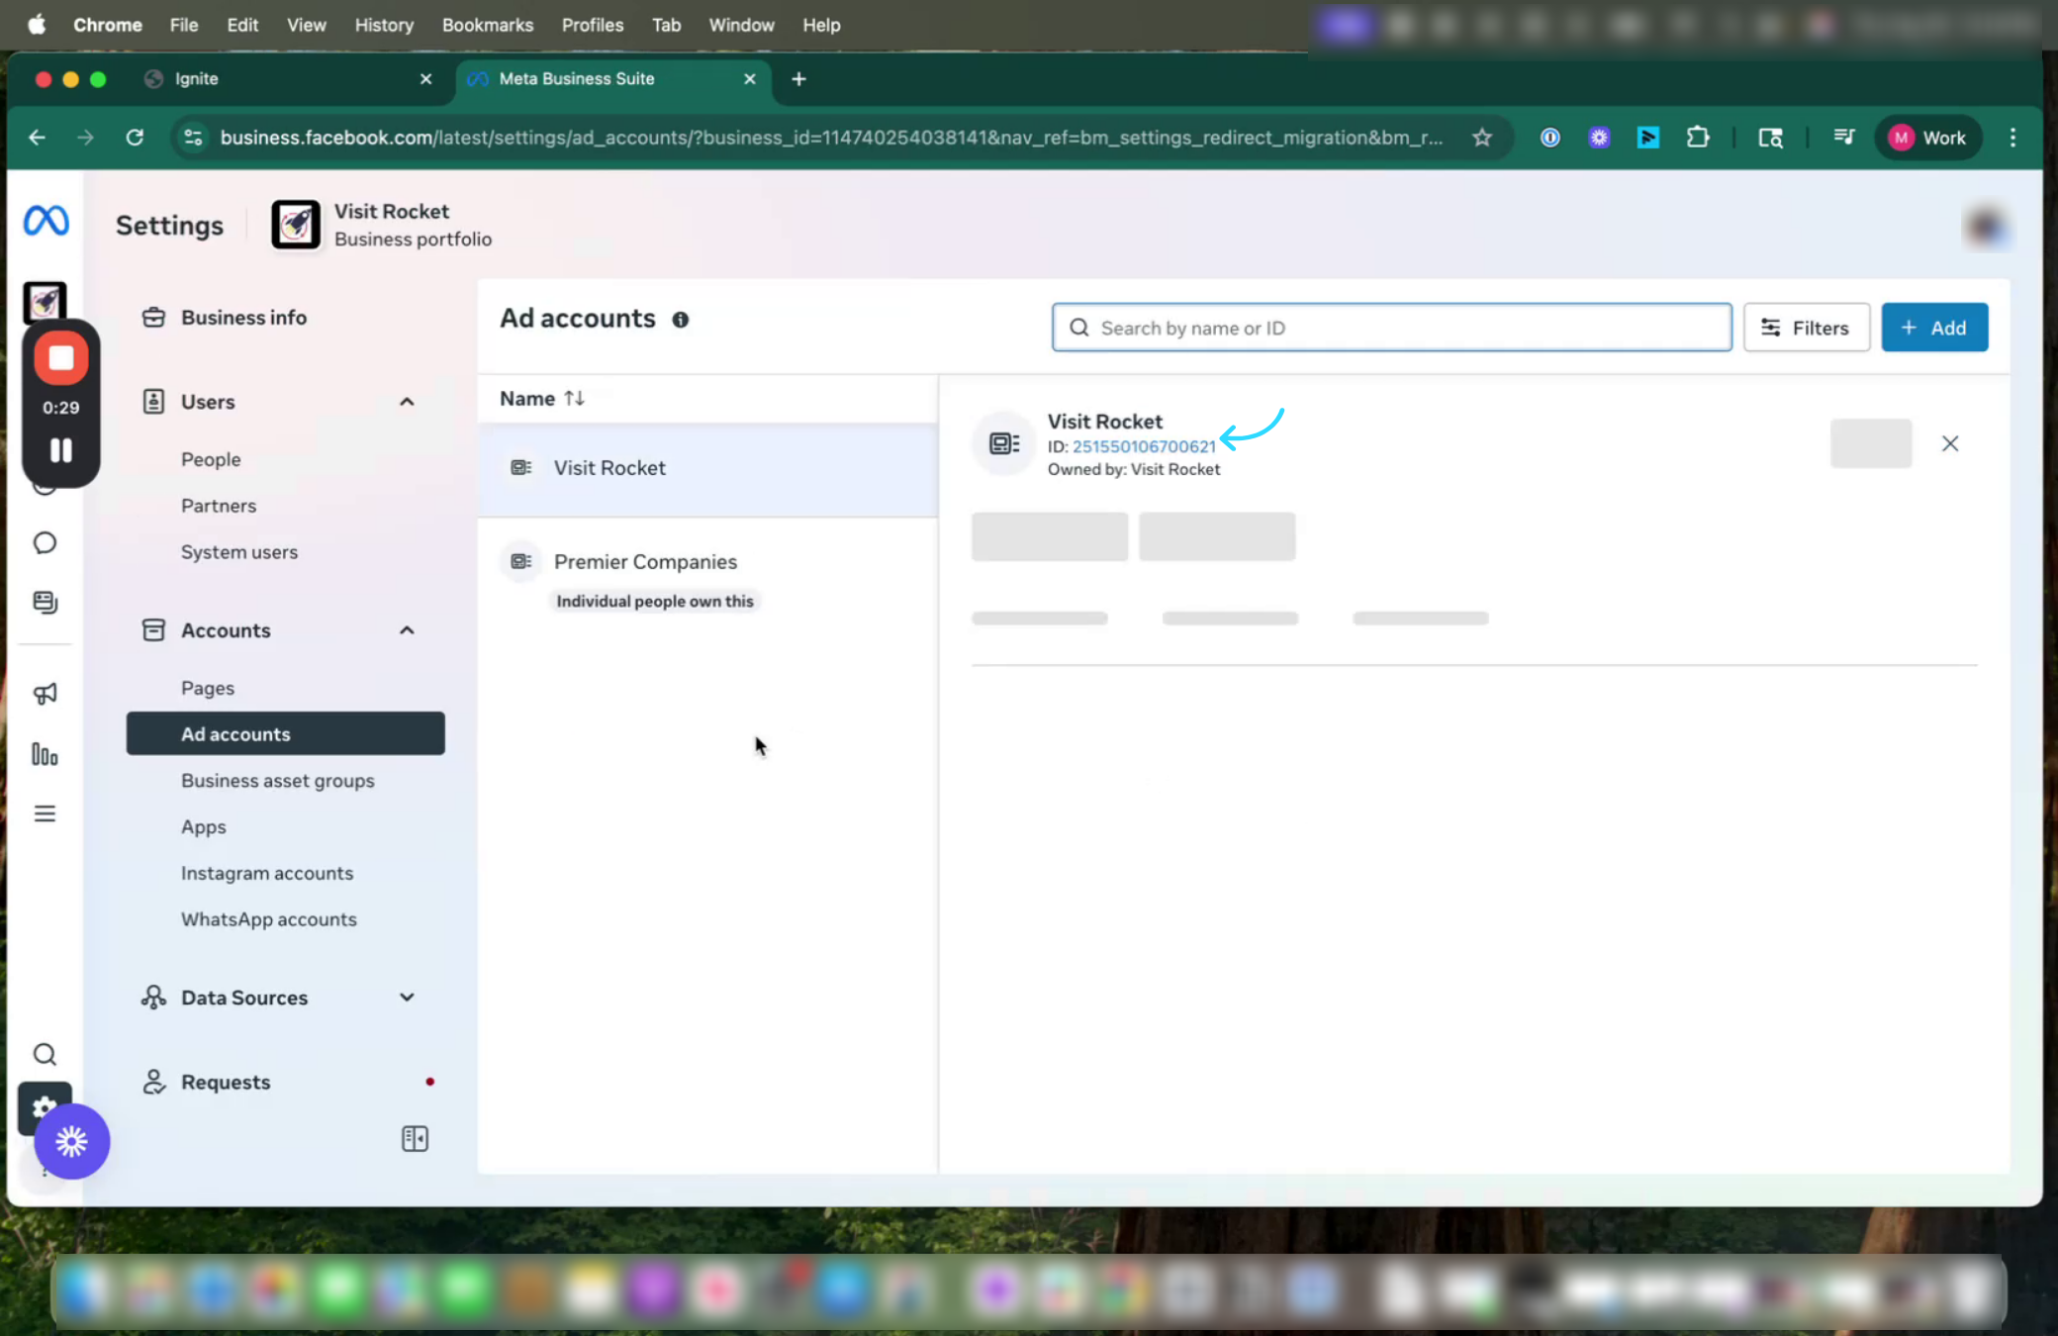2058x1336 pixels.
Task: Open a new browser tab
Action: [x=798, y=79]
